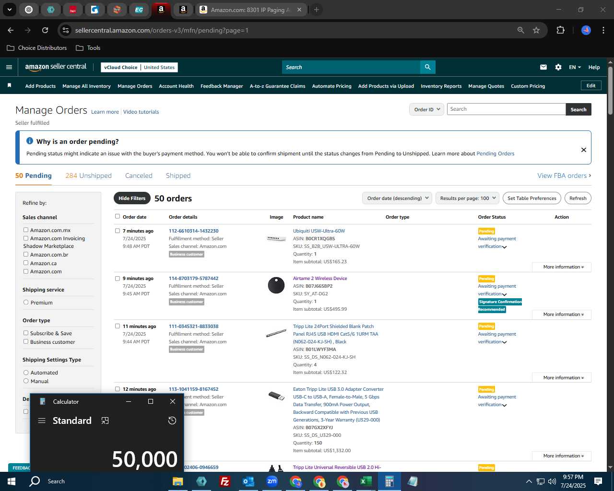
Task: Open the messages envelope icon
Action: (543, 67)
